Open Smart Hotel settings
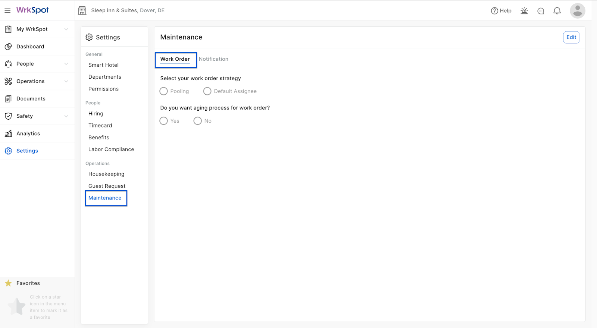Screen dimensions: 597x328 tap(103, 65)
